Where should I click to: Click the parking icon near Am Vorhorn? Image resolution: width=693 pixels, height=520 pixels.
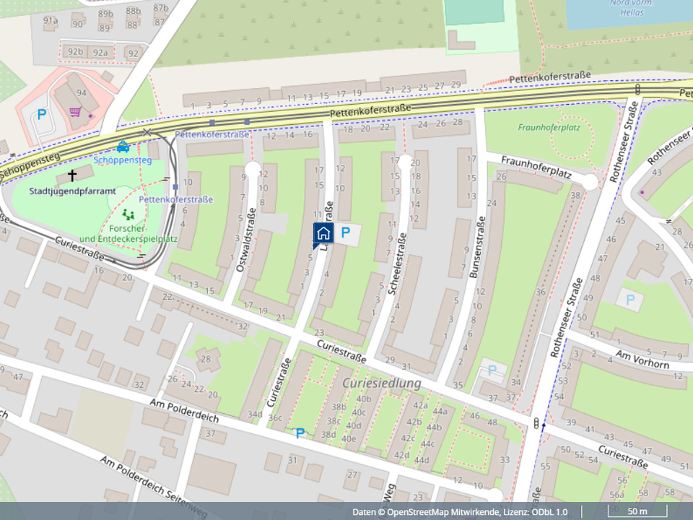pos(630,298)
